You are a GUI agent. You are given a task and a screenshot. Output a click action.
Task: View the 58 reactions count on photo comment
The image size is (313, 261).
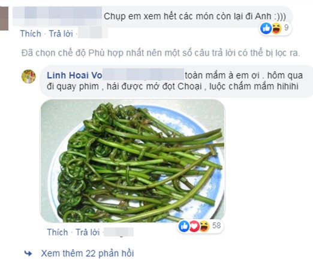coord(216,226)
